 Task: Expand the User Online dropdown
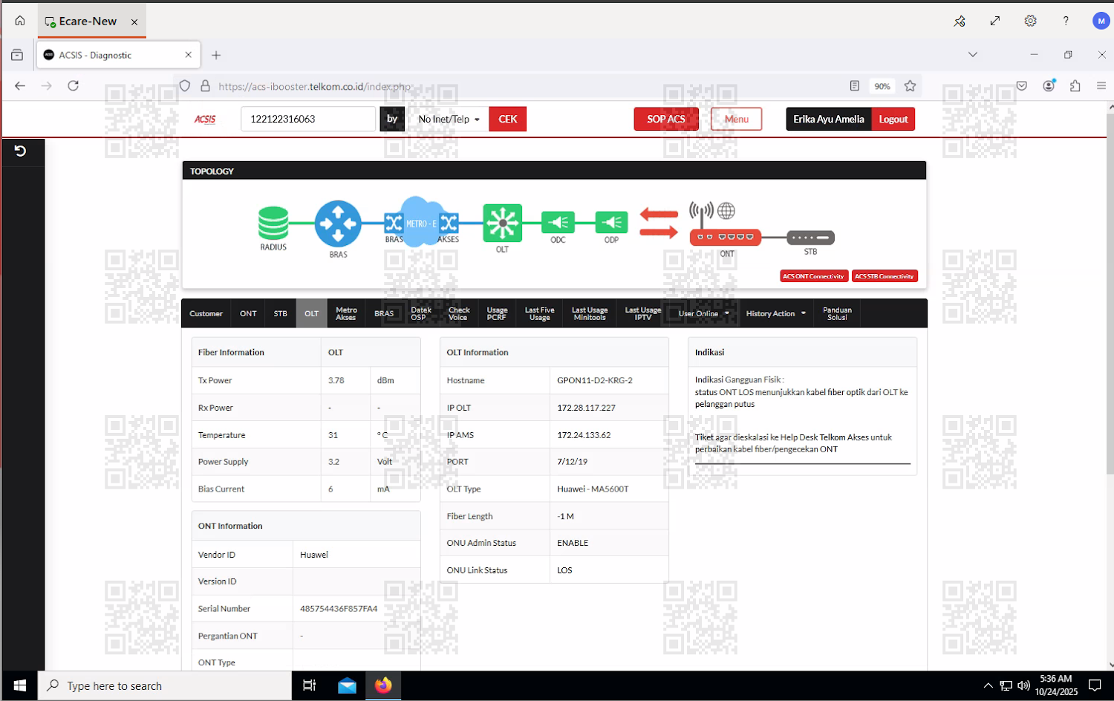[703, 313]
